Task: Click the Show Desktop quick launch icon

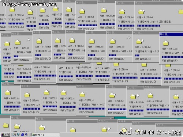Action: 14,134
